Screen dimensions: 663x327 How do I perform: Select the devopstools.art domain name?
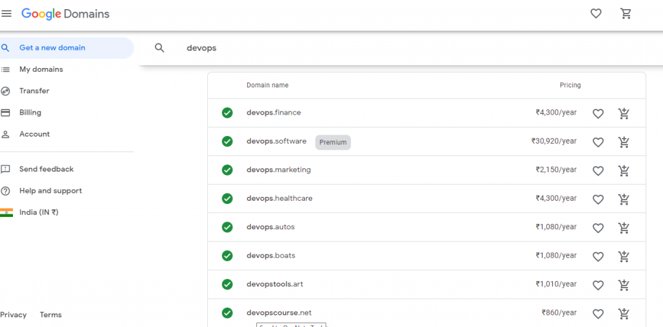pyautogui.click(x=275, y=284)
